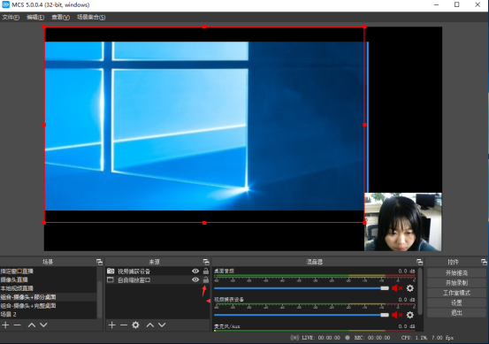Move the selected source down
The image size is (489, 344).
(x=162, y=325)
